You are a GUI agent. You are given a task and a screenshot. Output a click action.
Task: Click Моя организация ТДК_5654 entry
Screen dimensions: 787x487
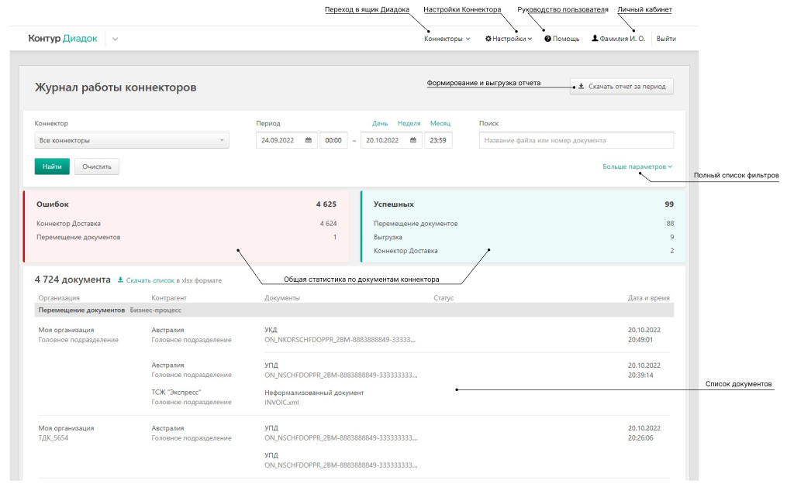[x=66, y=433]
